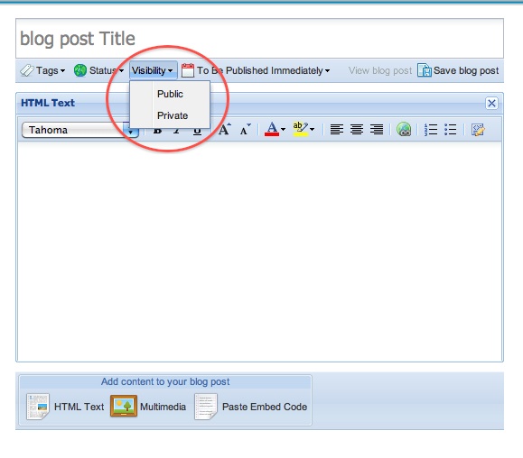The width and height of the screenshot is (523, 458).
Task: Insert a hyperlink using globe icon
Action: (404, 130)
